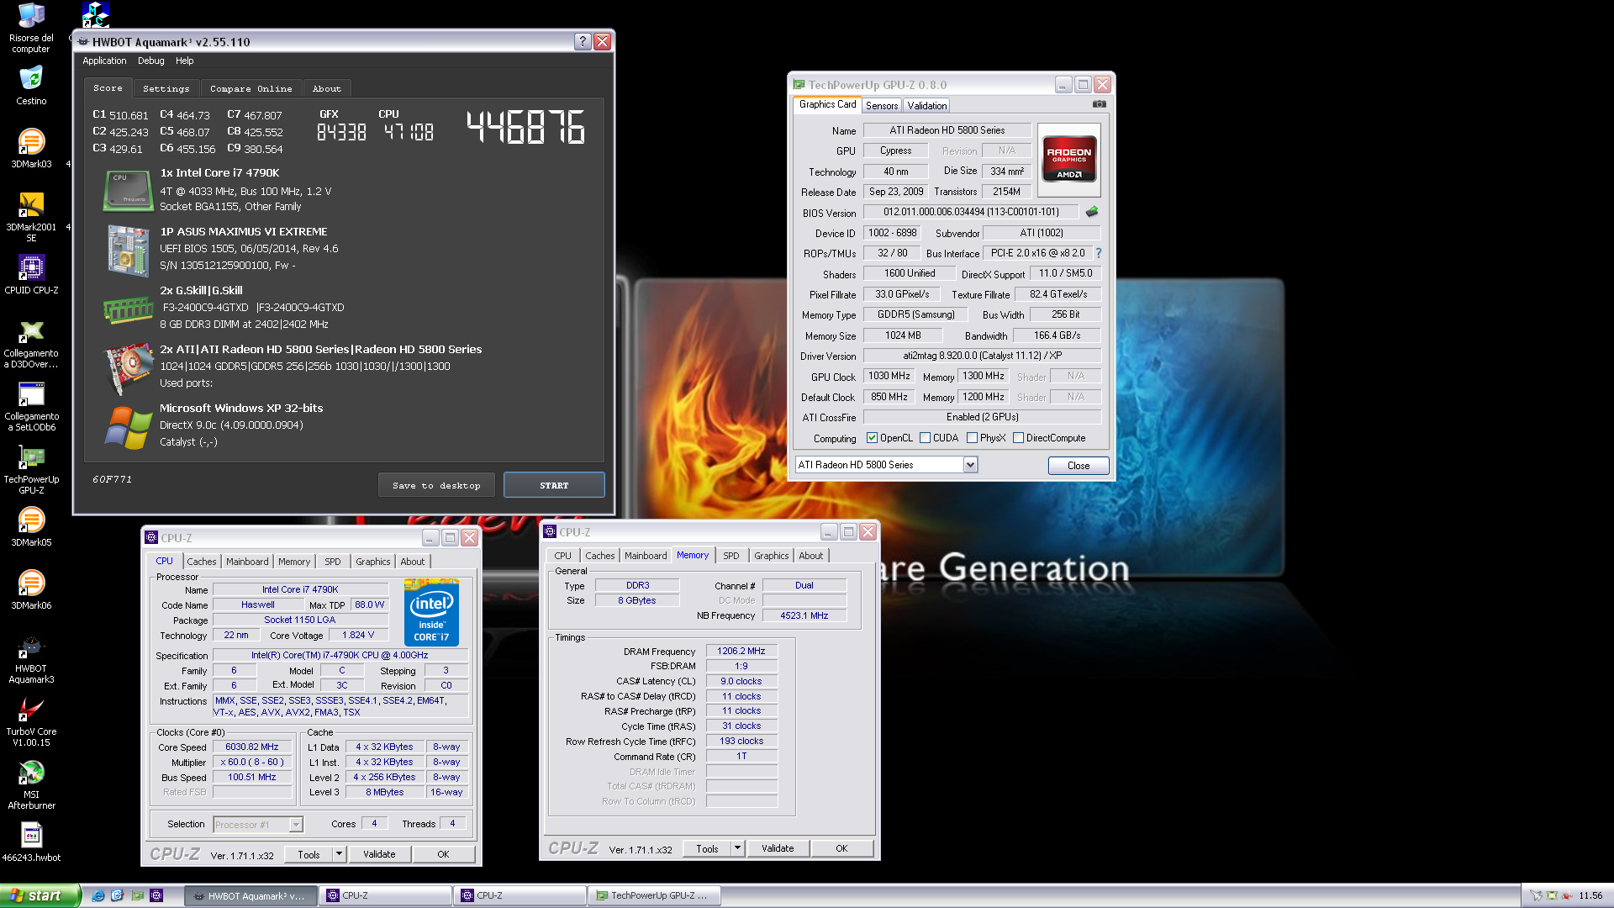Click Validate in left CPU-Z window
This screenshot has width=1614, height=908.
click(x=379, y=854)
